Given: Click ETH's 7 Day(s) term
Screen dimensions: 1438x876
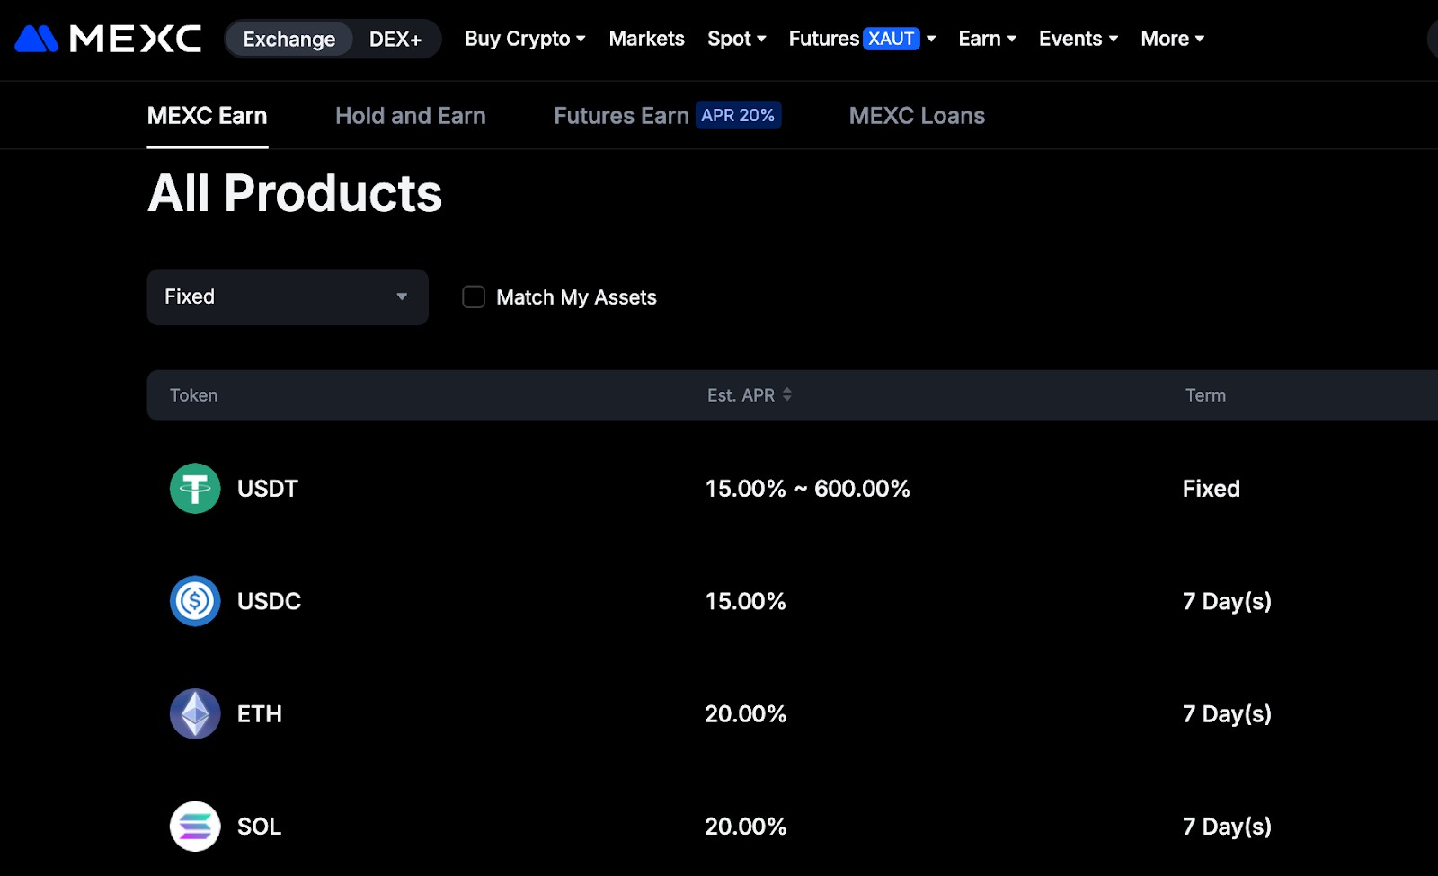Looking at the screenshot, I should click(x=1228, y=714).
